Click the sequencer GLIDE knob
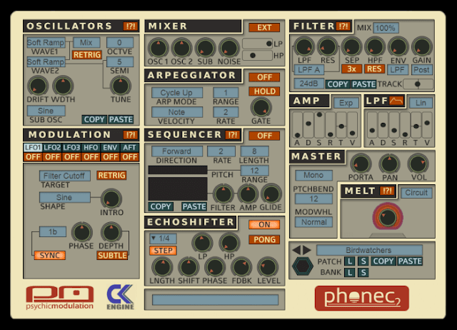The image size is (457, 330). [271, 194]
